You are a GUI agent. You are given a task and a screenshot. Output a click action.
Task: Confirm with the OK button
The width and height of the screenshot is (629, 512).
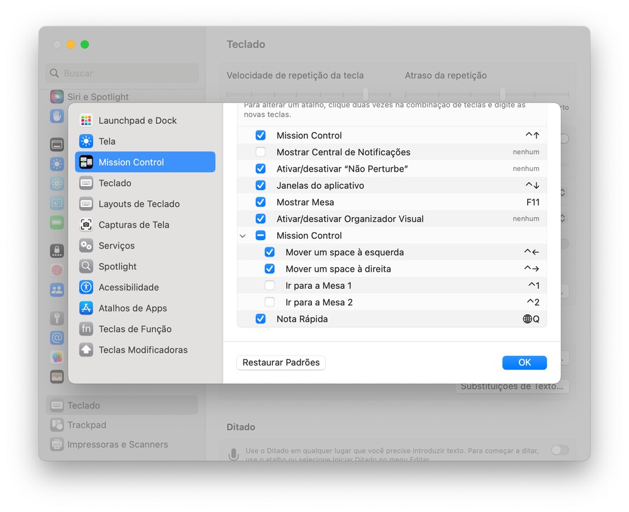[524, 362]
